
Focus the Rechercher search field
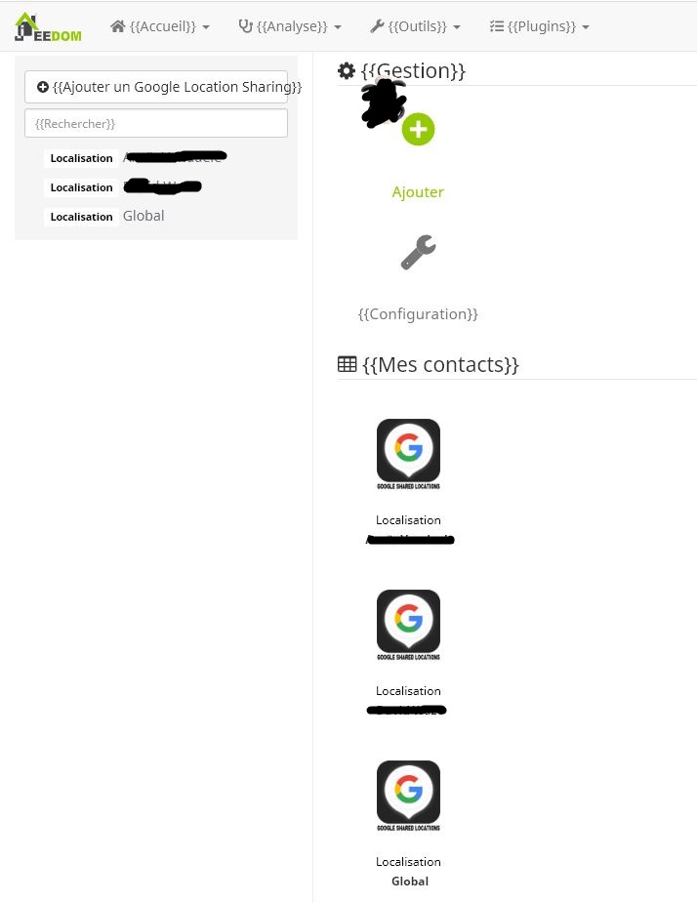coord(156,123)
